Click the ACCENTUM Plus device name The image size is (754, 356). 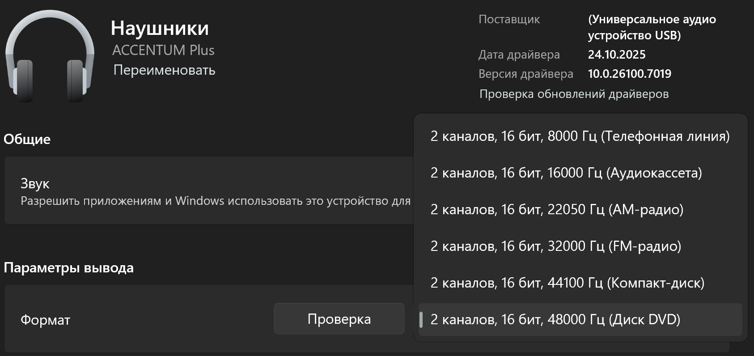(x=163, y=50)
